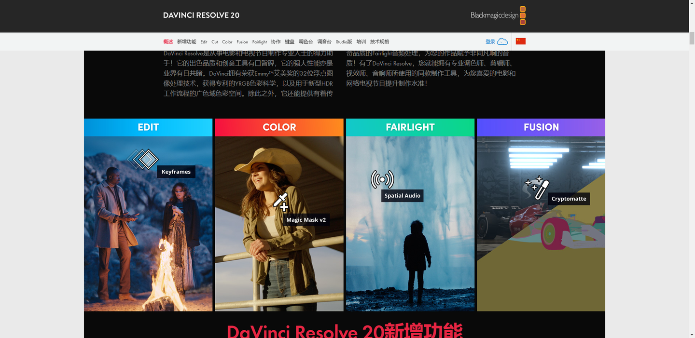Click the FAIRLIGHT card header
This screenshot has width=695, height=338.
pos(410,127)
